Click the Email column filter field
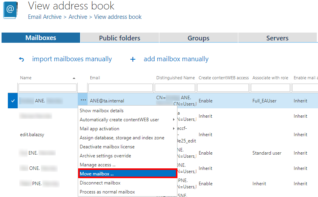Viewport: 318px width, 197px height. [x=120, y=88]
